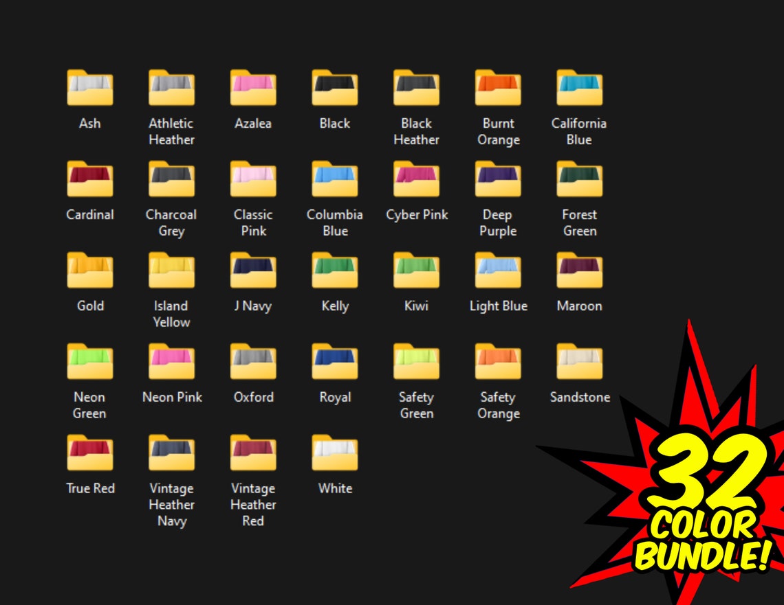
Task: Click the J Navy folder
Action: pos(253,271)
